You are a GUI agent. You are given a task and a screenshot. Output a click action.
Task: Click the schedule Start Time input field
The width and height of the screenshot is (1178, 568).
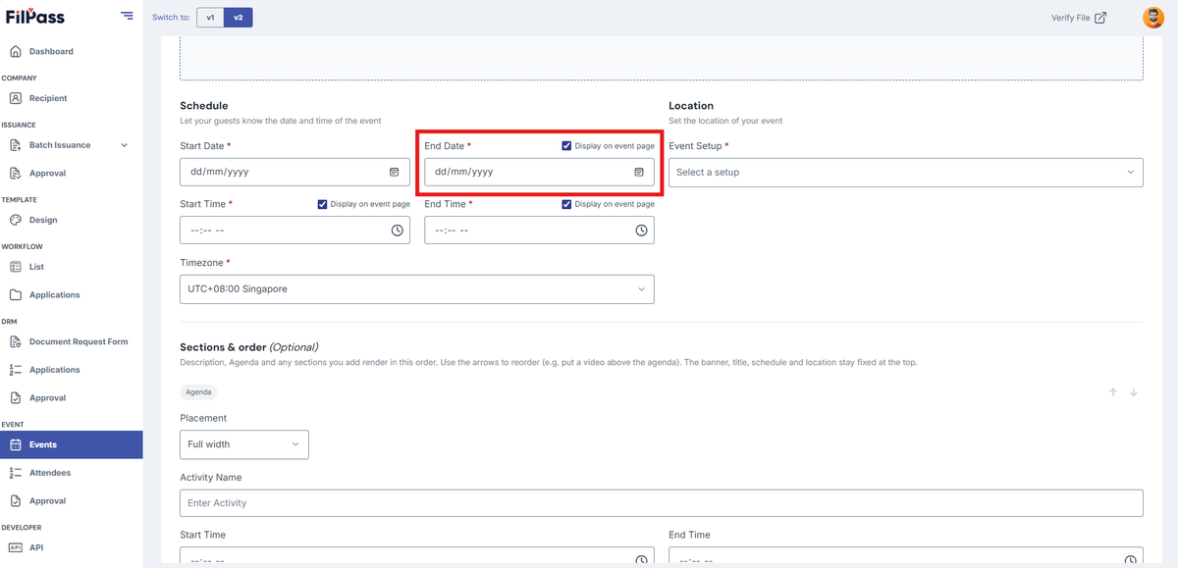(294, 231)
